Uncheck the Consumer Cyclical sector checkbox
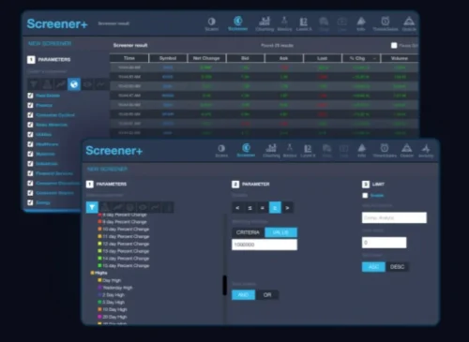The height and width of the screenshot is (342, 469). pyautogui.click(x=30, y=115)
